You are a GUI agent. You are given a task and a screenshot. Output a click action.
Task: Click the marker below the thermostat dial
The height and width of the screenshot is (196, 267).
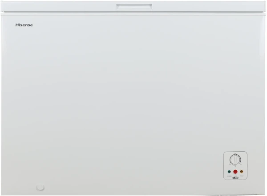[235, 166]
